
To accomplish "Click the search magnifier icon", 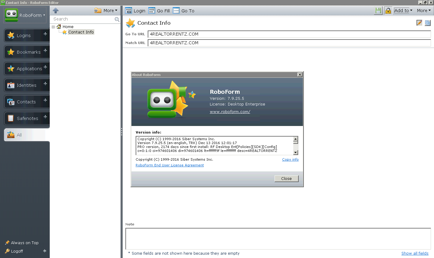I will tap(117, 19).
